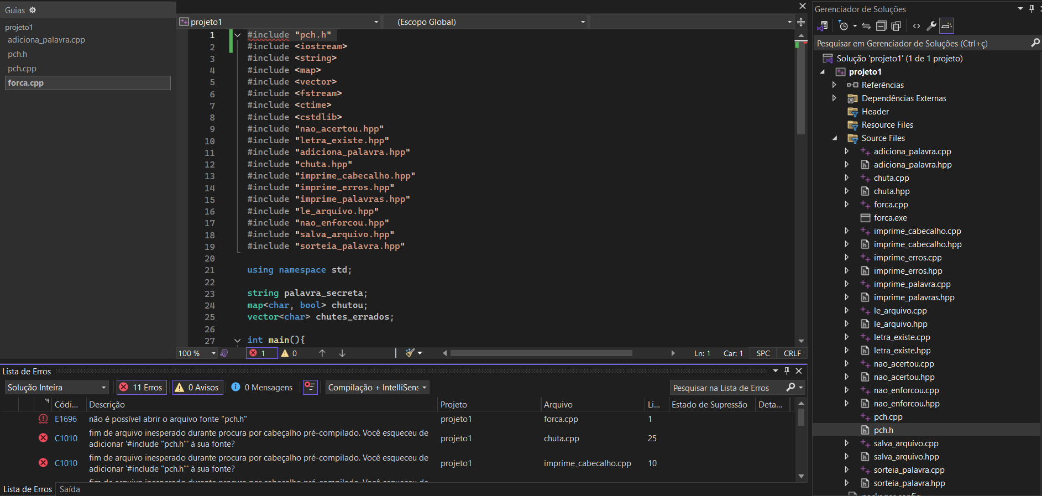Collapse the projeto1 project node

pos(823,72)
